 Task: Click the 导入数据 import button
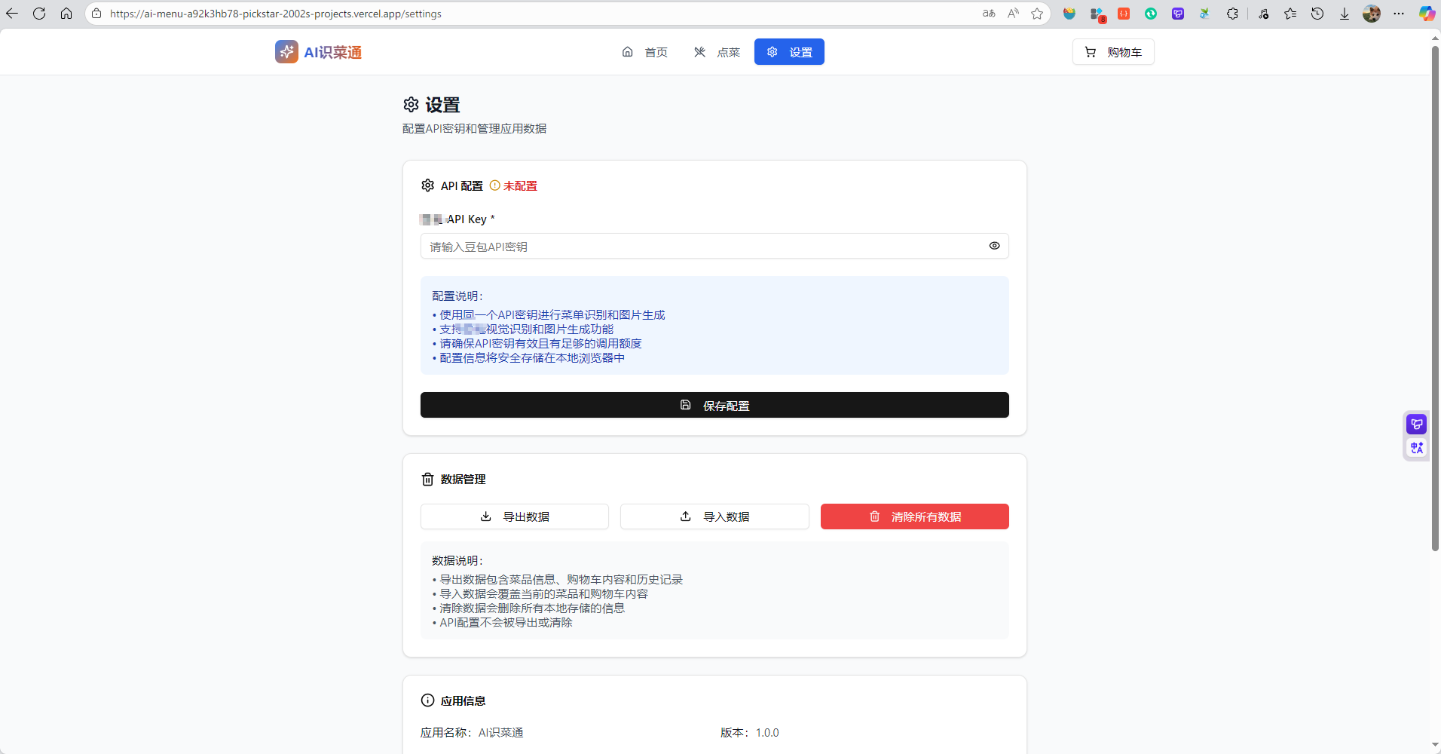click(714, 516)
